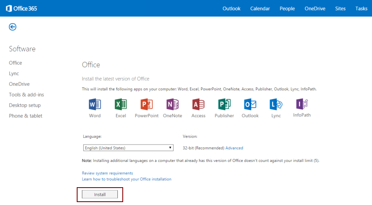The image size is (372, 205).
Task: Click the OneNote app icon
Action: tap(173, 104)
